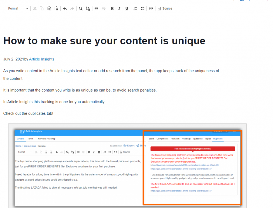Click the Copy icon
This screenshot has width=273, height=208.
[x=42, y=8]
